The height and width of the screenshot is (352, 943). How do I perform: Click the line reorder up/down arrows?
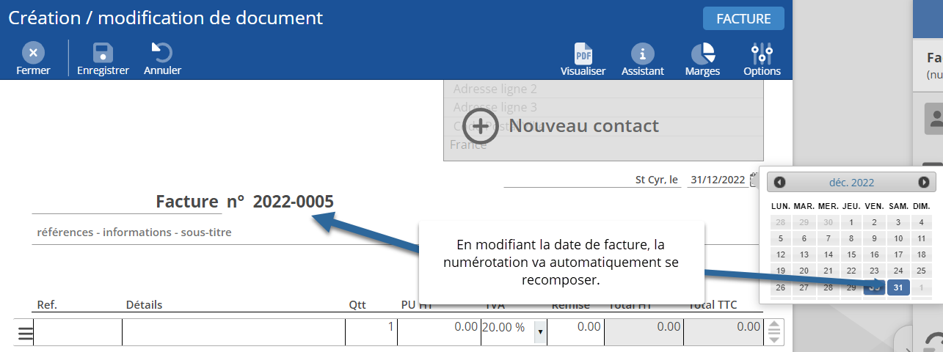(x=773, y=332)
